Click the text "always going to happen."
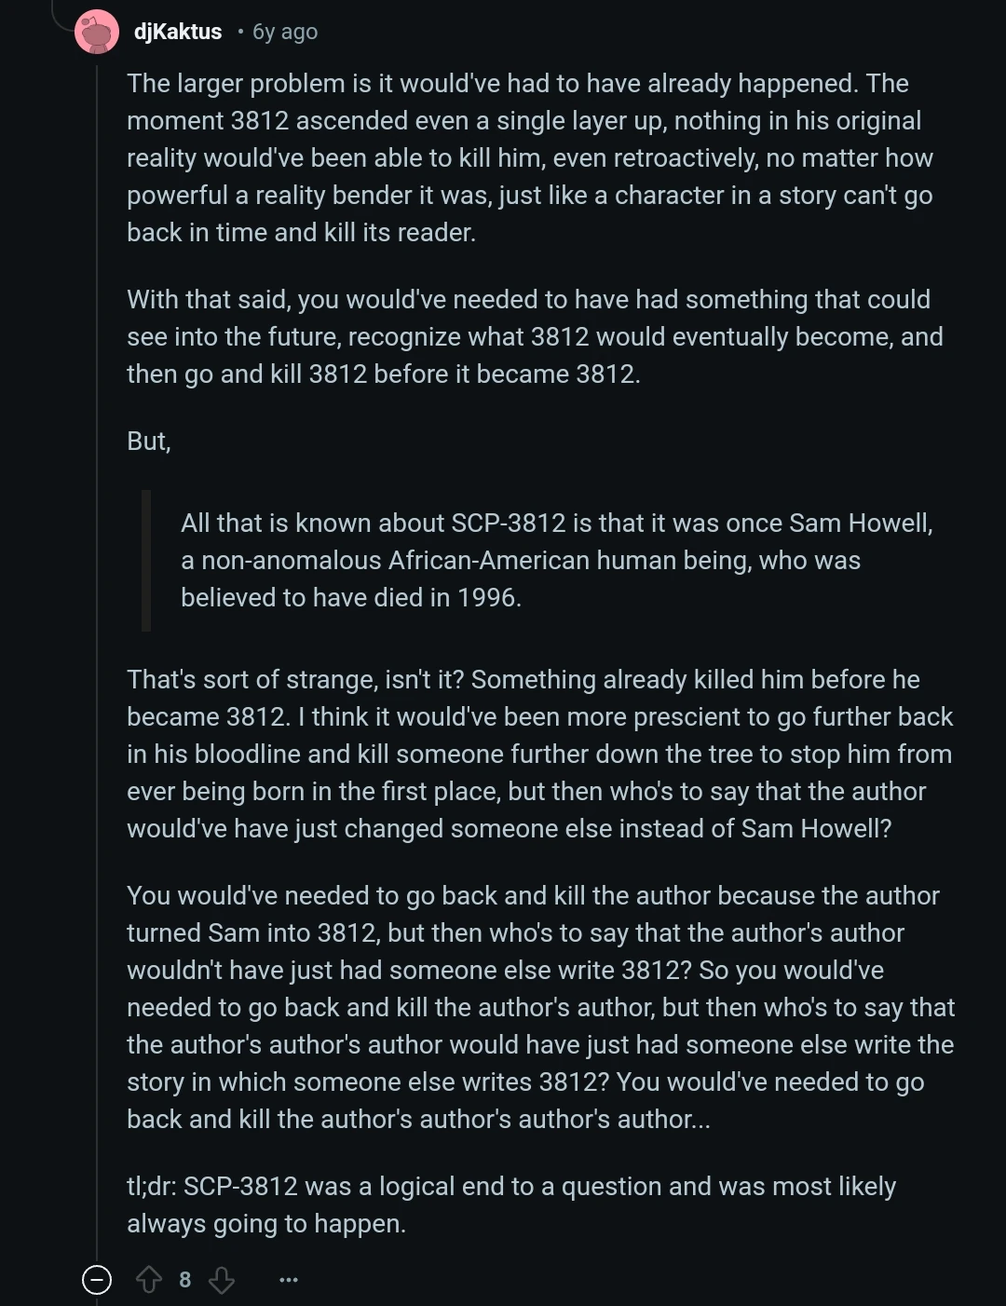1006x1306 pixels. pos(266,1224)
